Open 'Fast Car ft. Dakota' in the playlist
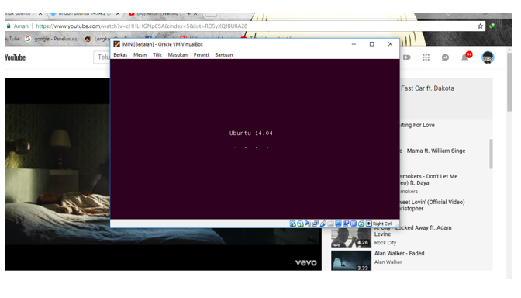The width and height of the screenshot is (521, 298). [427, 88]
